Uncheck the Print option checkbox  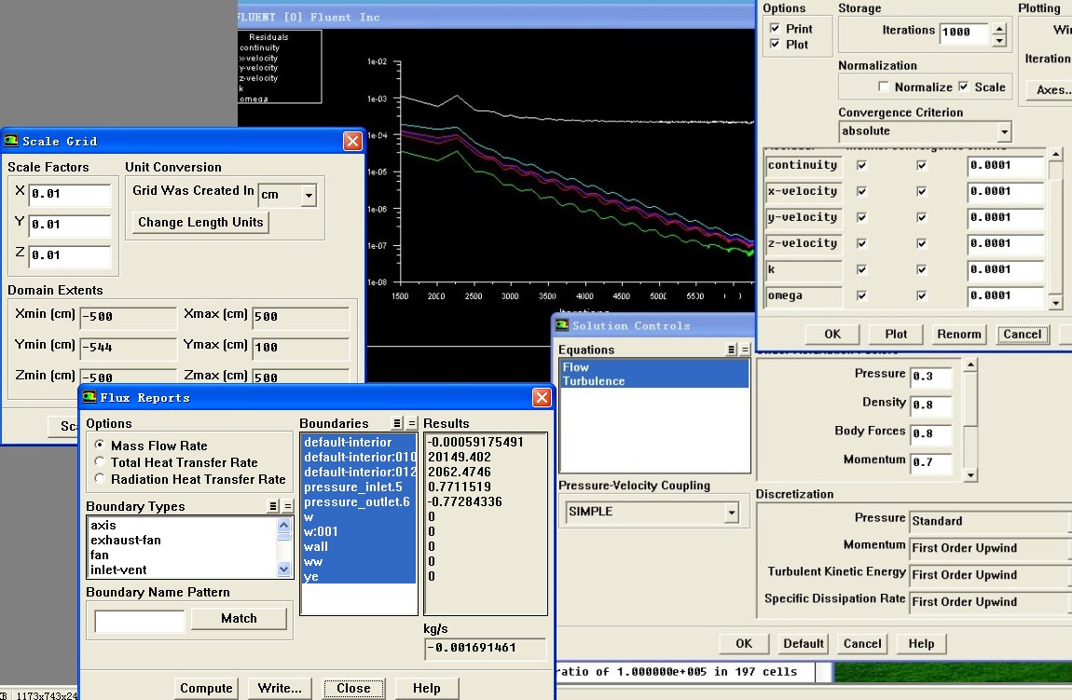[775, 29]
